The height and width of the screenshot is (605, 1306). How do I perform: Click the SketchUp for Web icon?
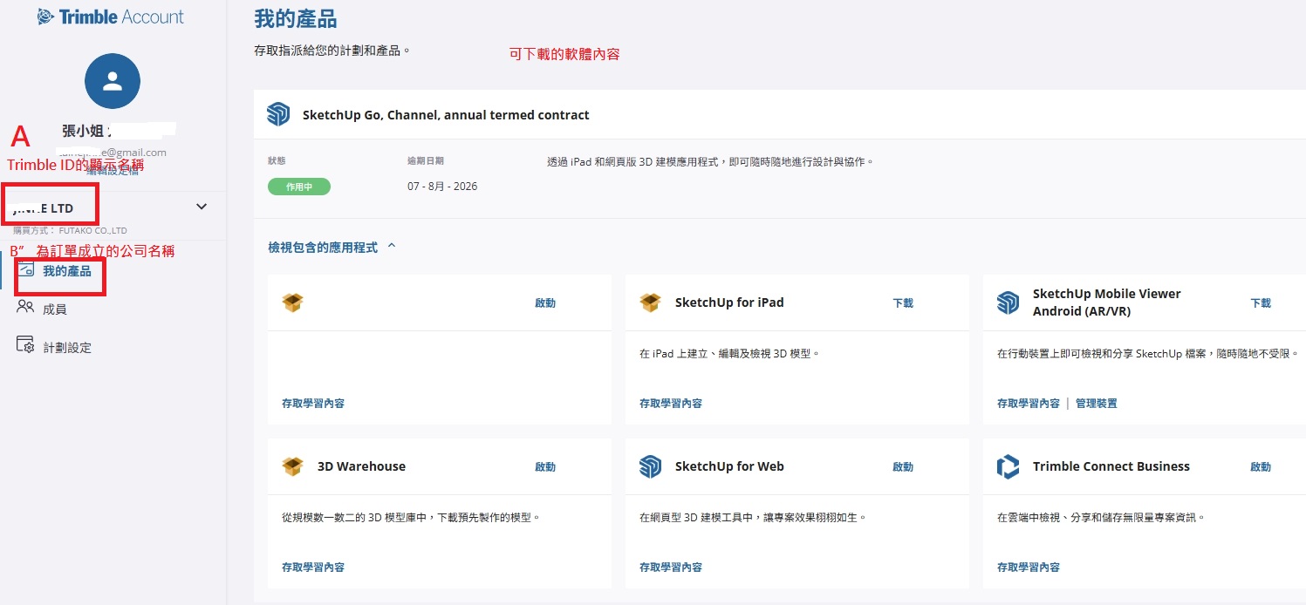650,466
